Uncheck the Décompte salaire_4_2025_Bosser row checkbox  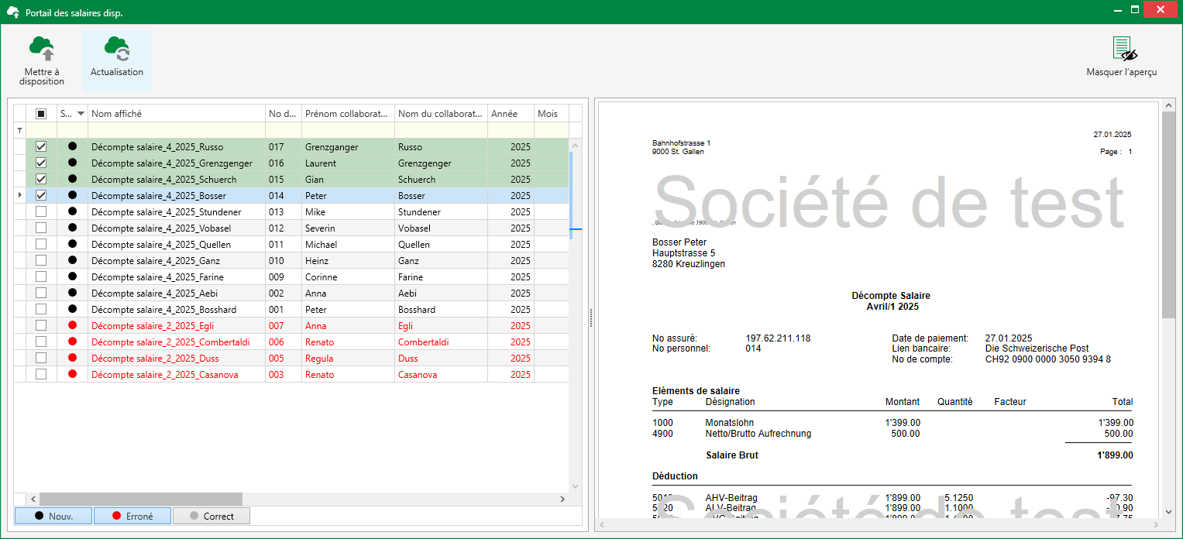point(40,195)
